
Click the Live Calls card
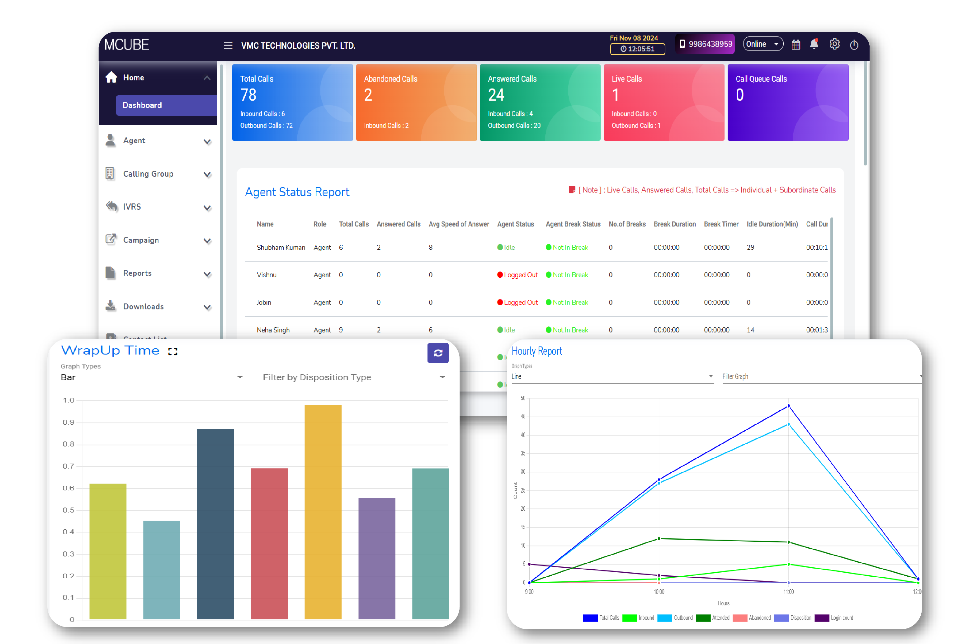pyautogui.click(x=664, y=102)
